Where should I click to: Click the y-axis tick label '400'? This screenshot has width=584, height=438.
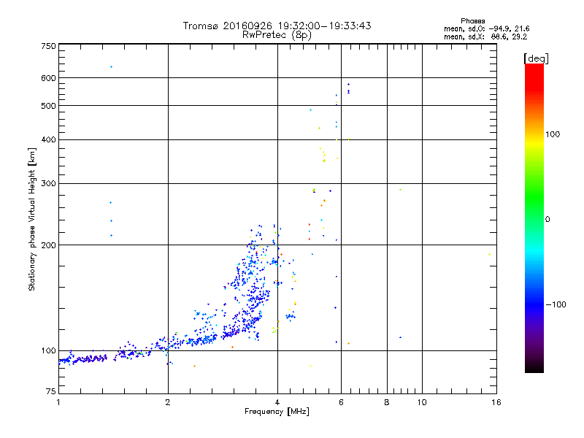tap(48, 139)
